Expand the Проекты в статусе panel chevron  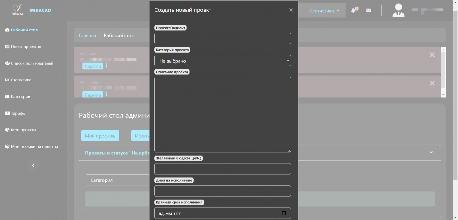[431, 153]
